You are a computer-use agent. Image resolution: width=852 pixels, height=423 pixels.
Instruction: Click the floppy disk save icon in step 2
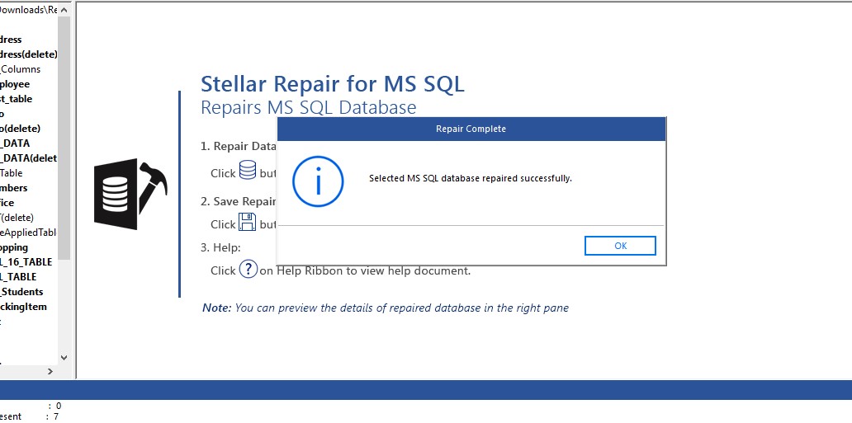click(247, 222)
